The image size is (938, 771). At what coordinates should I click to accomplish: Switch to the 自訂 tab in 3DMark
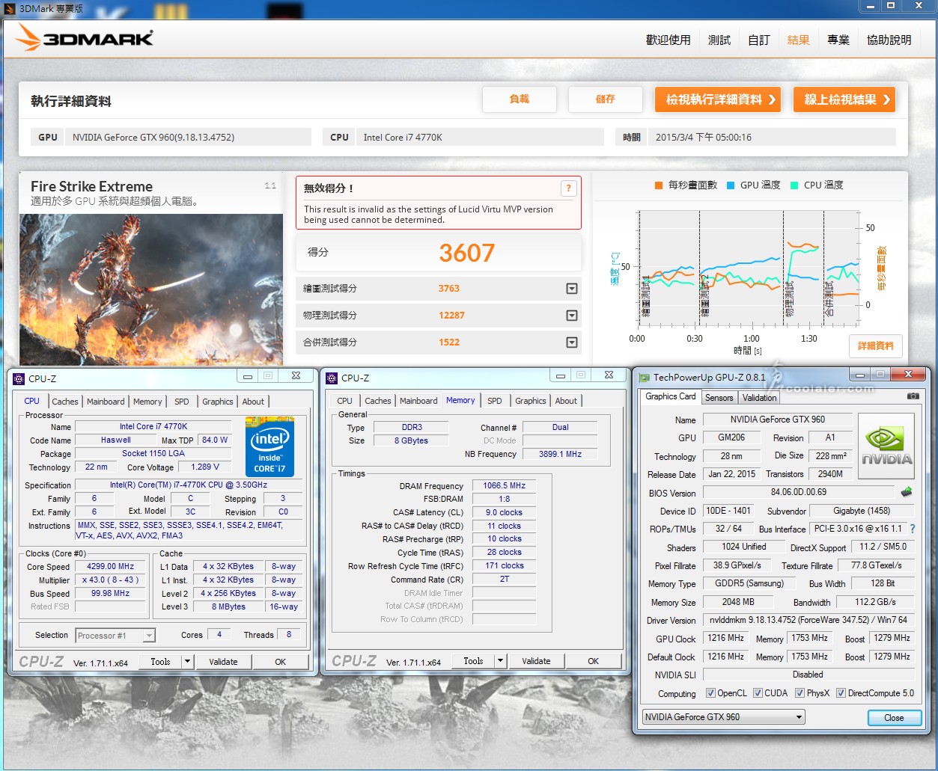coord(759,40)
